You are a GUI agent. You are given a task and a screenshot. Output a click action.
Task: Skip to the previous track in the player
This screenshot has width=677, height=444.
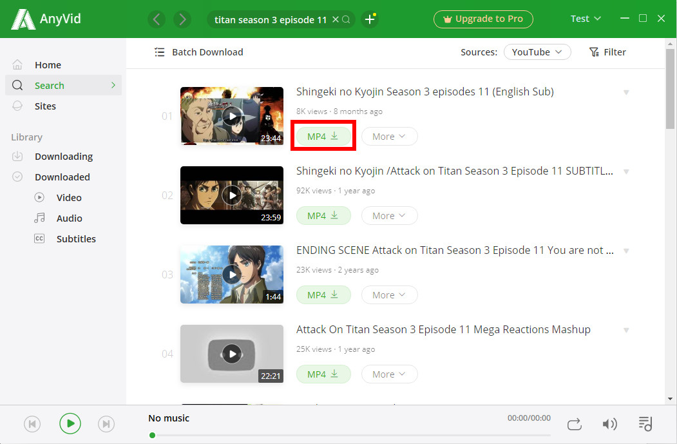point(32,423)
